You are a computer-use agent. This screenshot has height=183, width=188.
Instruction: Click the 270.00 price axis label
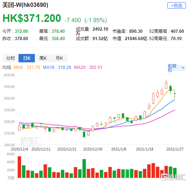click(9, 133)
